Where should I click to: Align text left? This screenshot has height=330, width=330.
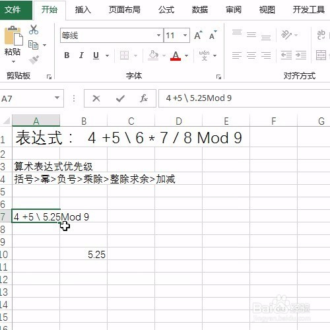point(237,55)
